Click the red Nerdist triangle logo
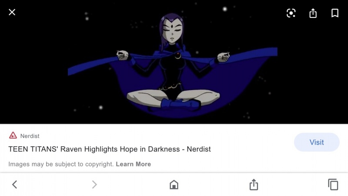 coord(13,135)
